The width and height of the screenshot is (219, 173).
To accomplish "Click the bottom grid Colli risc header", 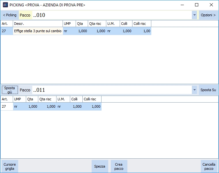I will coord(92,99).
